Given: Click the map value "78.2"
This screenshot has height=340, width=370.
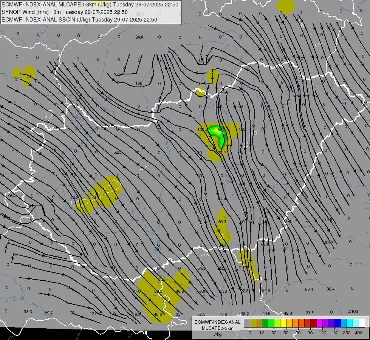Looking at the screenshot, I should pyautogui.click(x=222, y=153).
